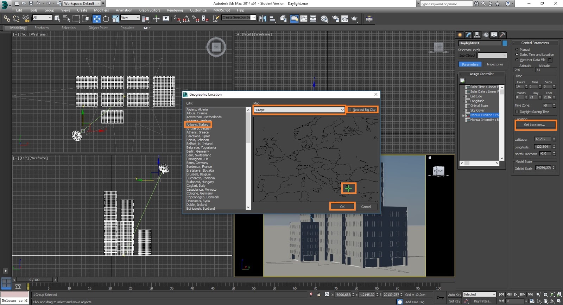563x305 pixels.
Task: Select Ankara, Turkey in the city list
Action: click(197, 125)
